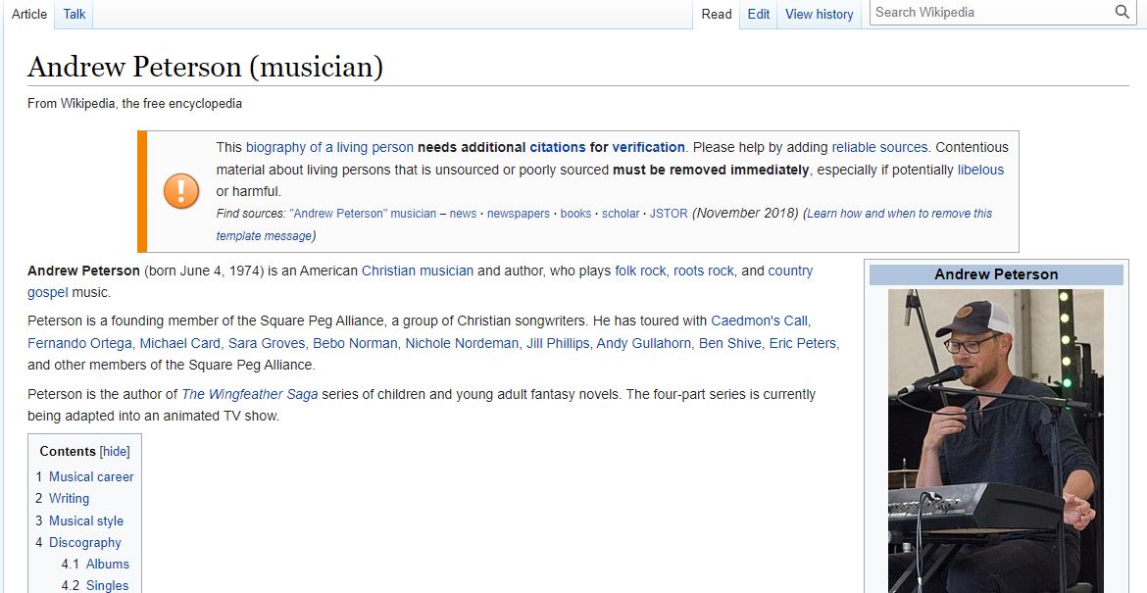The height and width of the screenshot is (593, 1147).
Task: Open the Edit tab
Action: [758, 15]
